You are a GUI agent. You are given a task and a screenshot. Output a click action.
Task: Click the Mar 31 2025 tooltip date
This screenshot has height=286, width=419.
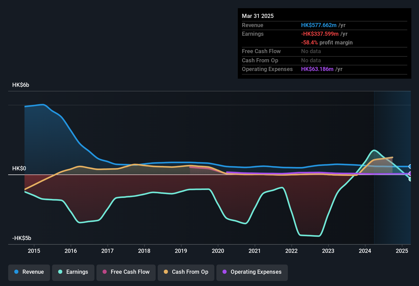(x=258, y=16)
